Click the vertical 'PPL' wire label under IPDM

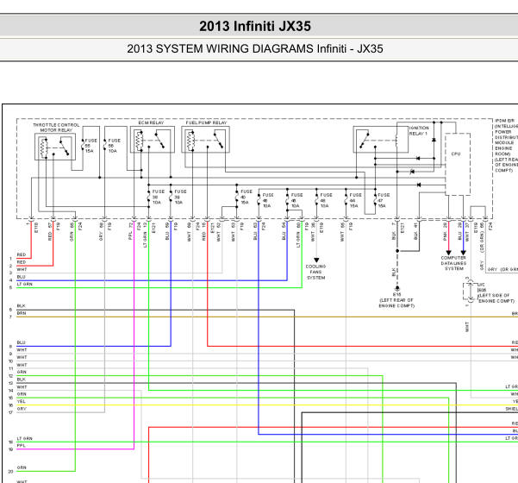pyautogui.click(x=130, y=235)
